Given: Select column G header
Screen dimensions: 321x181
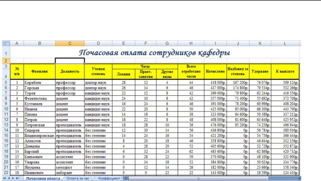Looking at the screenshot, I should [x=167, y=43].
